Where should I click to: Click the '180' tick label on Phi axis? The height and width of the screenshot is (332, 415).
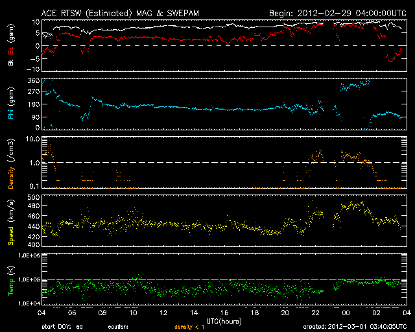coord(34,104)
